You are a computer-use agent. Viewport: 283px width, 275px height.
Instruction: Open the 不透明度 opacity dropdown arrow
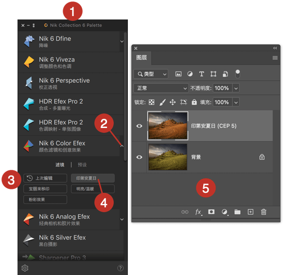[x=236, y=89]
